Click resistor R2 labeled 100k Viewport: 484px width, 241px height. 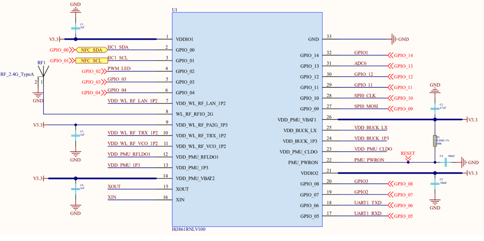[435, 140]
